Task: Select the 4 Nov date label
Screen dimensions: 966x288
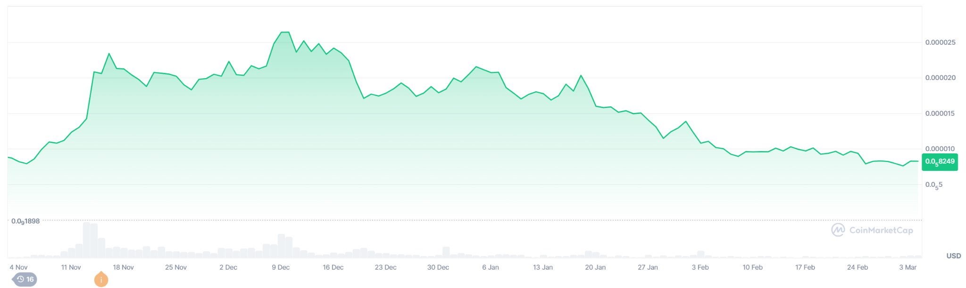Action: [18, 267]
